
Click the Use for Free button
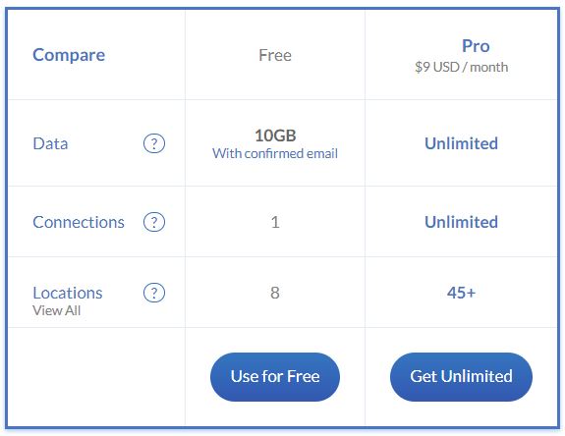pyautogui.click(x=275, y=377)
